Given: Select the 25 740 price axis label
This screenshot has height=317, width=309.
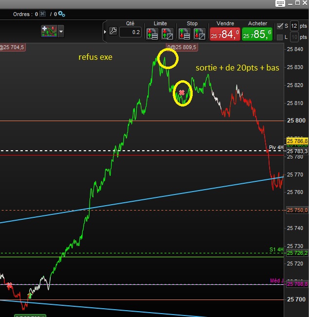Looking at the screenshot, I should coord(295,228).
